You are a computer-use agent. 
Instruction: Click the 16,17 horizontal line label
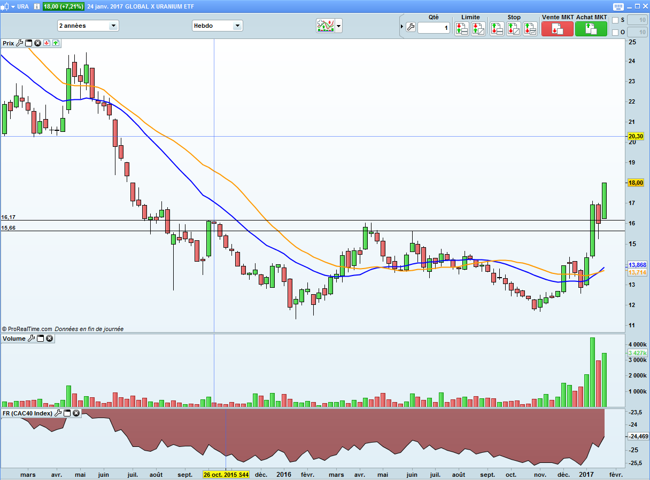[x=8, y=217]
